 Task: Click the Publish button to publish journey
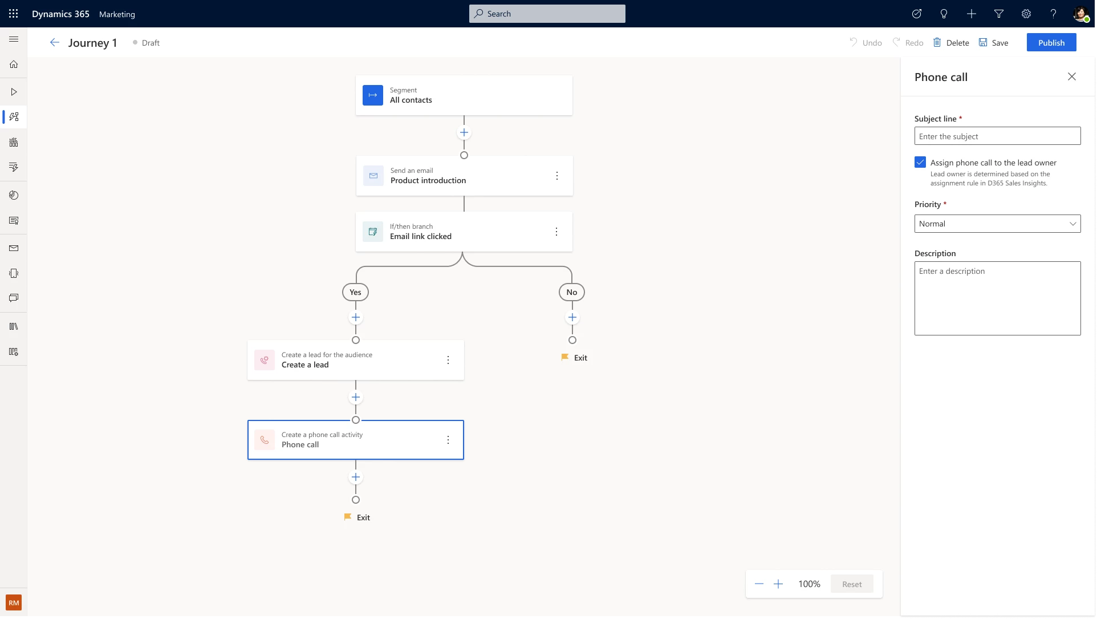click(x=1051, y=42)
